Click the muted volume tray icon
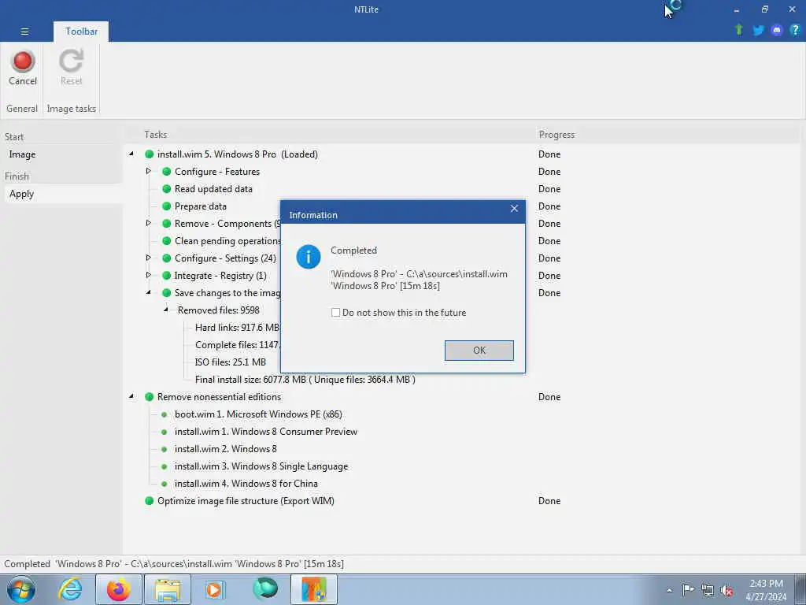Screen dimensions: 806x605 click(727, 591)
